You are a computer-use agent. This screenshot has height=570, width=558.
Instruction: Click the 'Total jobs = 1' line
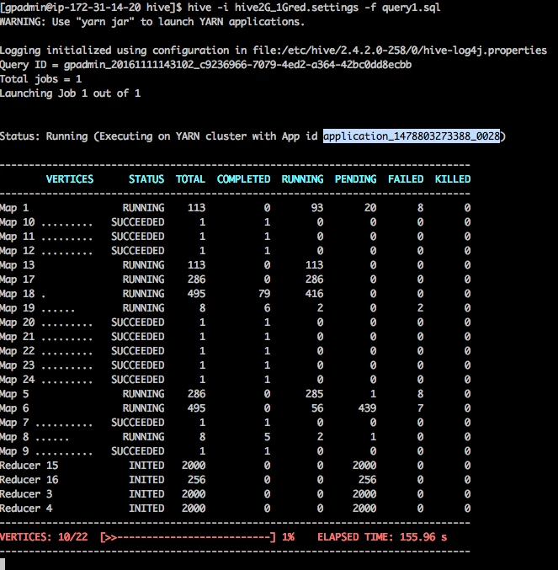40,79
